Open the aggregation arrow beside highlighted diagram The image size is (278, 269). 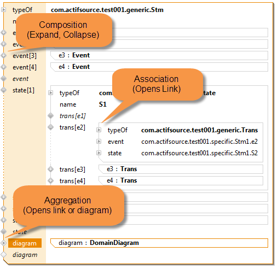[3, 243]
